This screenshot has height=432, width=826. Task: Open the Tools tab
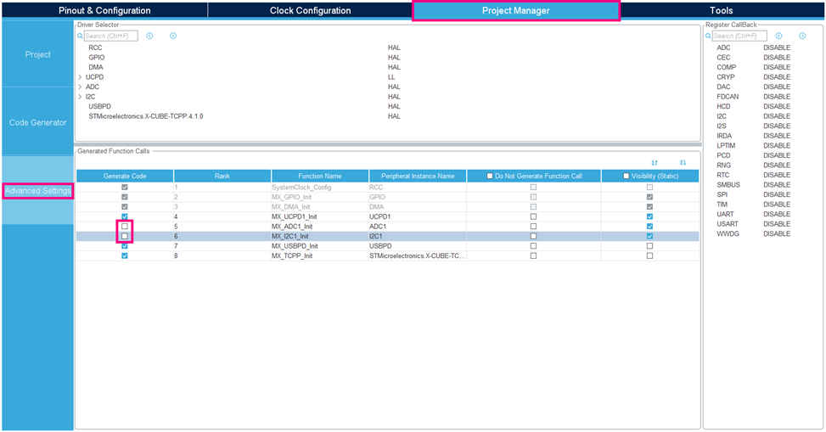click(722, 10)
